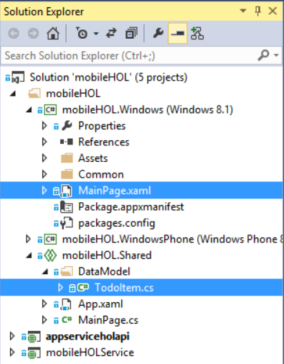Click the View Class Diagram icon

(197, 33)
